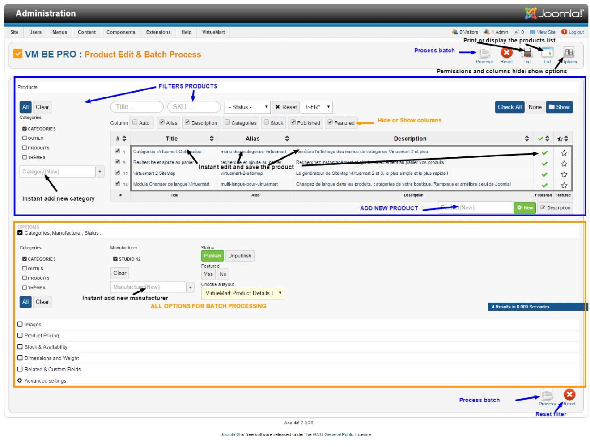This screenshot has height=447, width=590.
Task: Click the Unpublish status button
Action: (240, 256)
